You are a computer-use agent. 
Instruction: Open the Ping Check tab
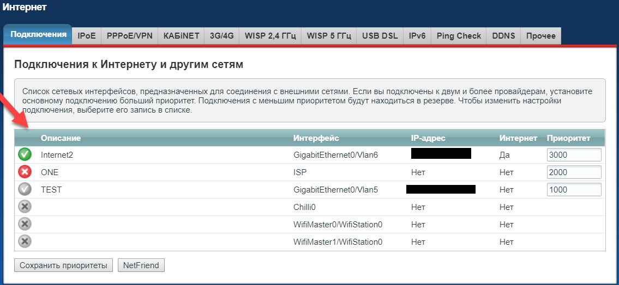pos(459,36)
